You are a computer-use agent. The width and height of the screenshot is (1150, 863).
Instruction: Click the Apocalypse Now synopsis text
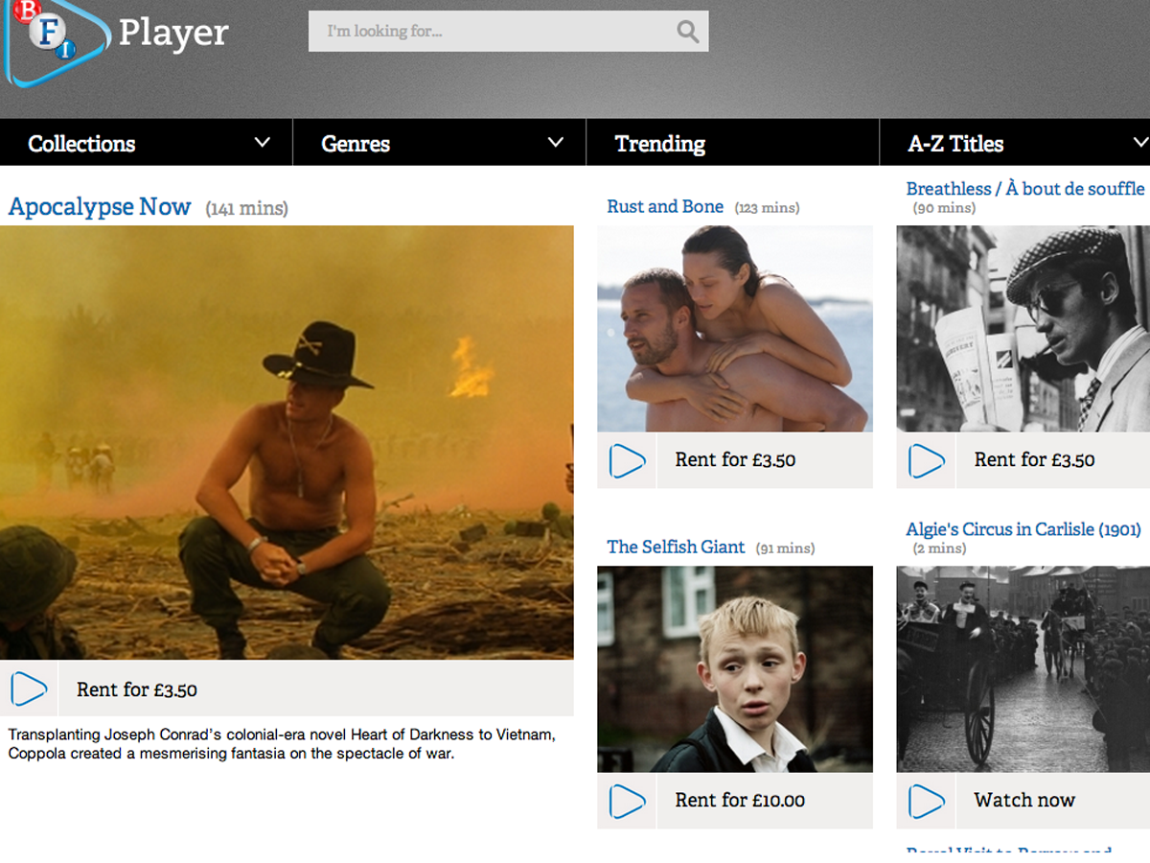[282, 744]
